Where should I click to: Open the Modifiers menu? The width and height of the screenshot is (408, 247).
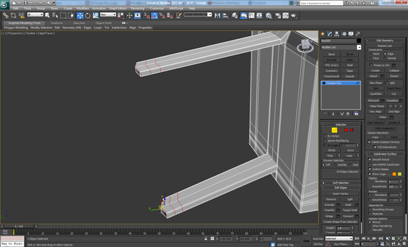82,8
